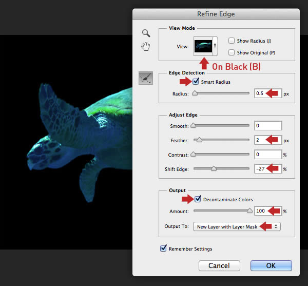
Task: Click the "Shift Edge:" label
Action: coord(177,169)
